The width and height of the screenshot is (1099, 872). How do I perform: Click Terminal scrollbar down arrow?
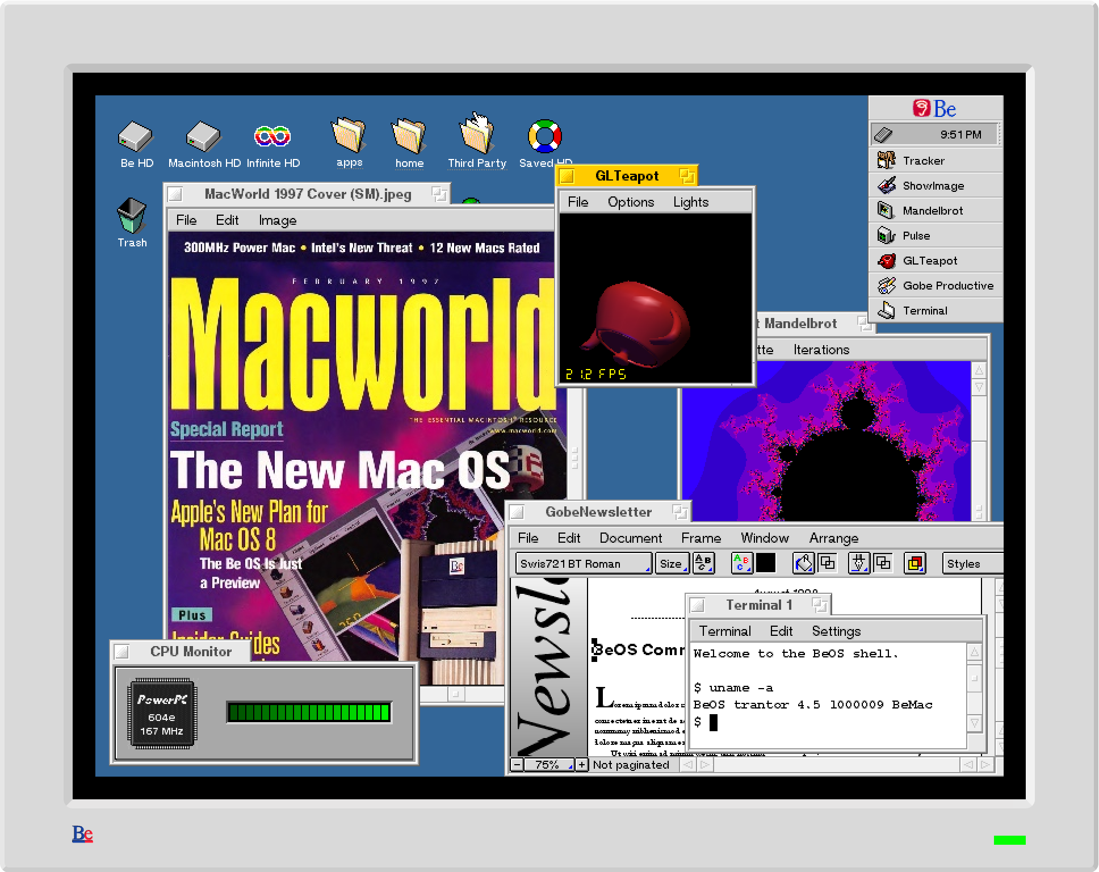(974, 724)
